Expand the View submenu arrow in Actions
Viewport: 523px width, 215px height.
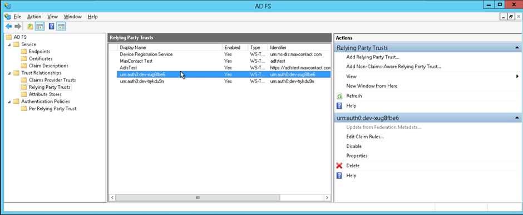click(x=517, y=76)
